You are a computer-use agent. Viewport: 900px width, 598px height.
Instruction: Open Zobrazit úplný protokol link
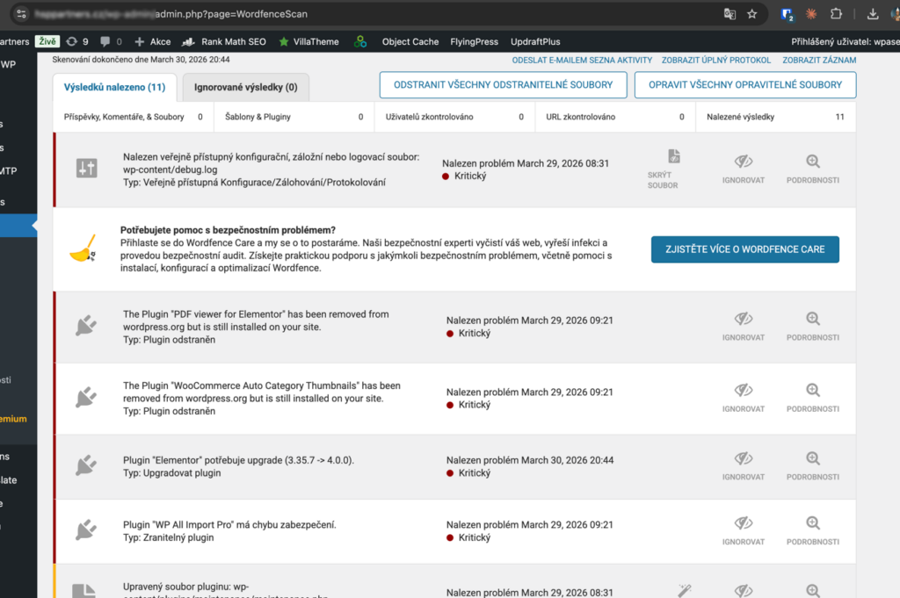click(x=715, y=61)
